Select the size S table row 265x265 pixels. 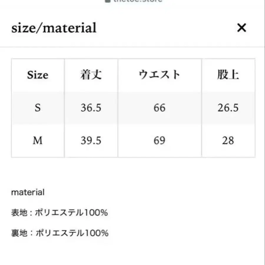point(132,108)
